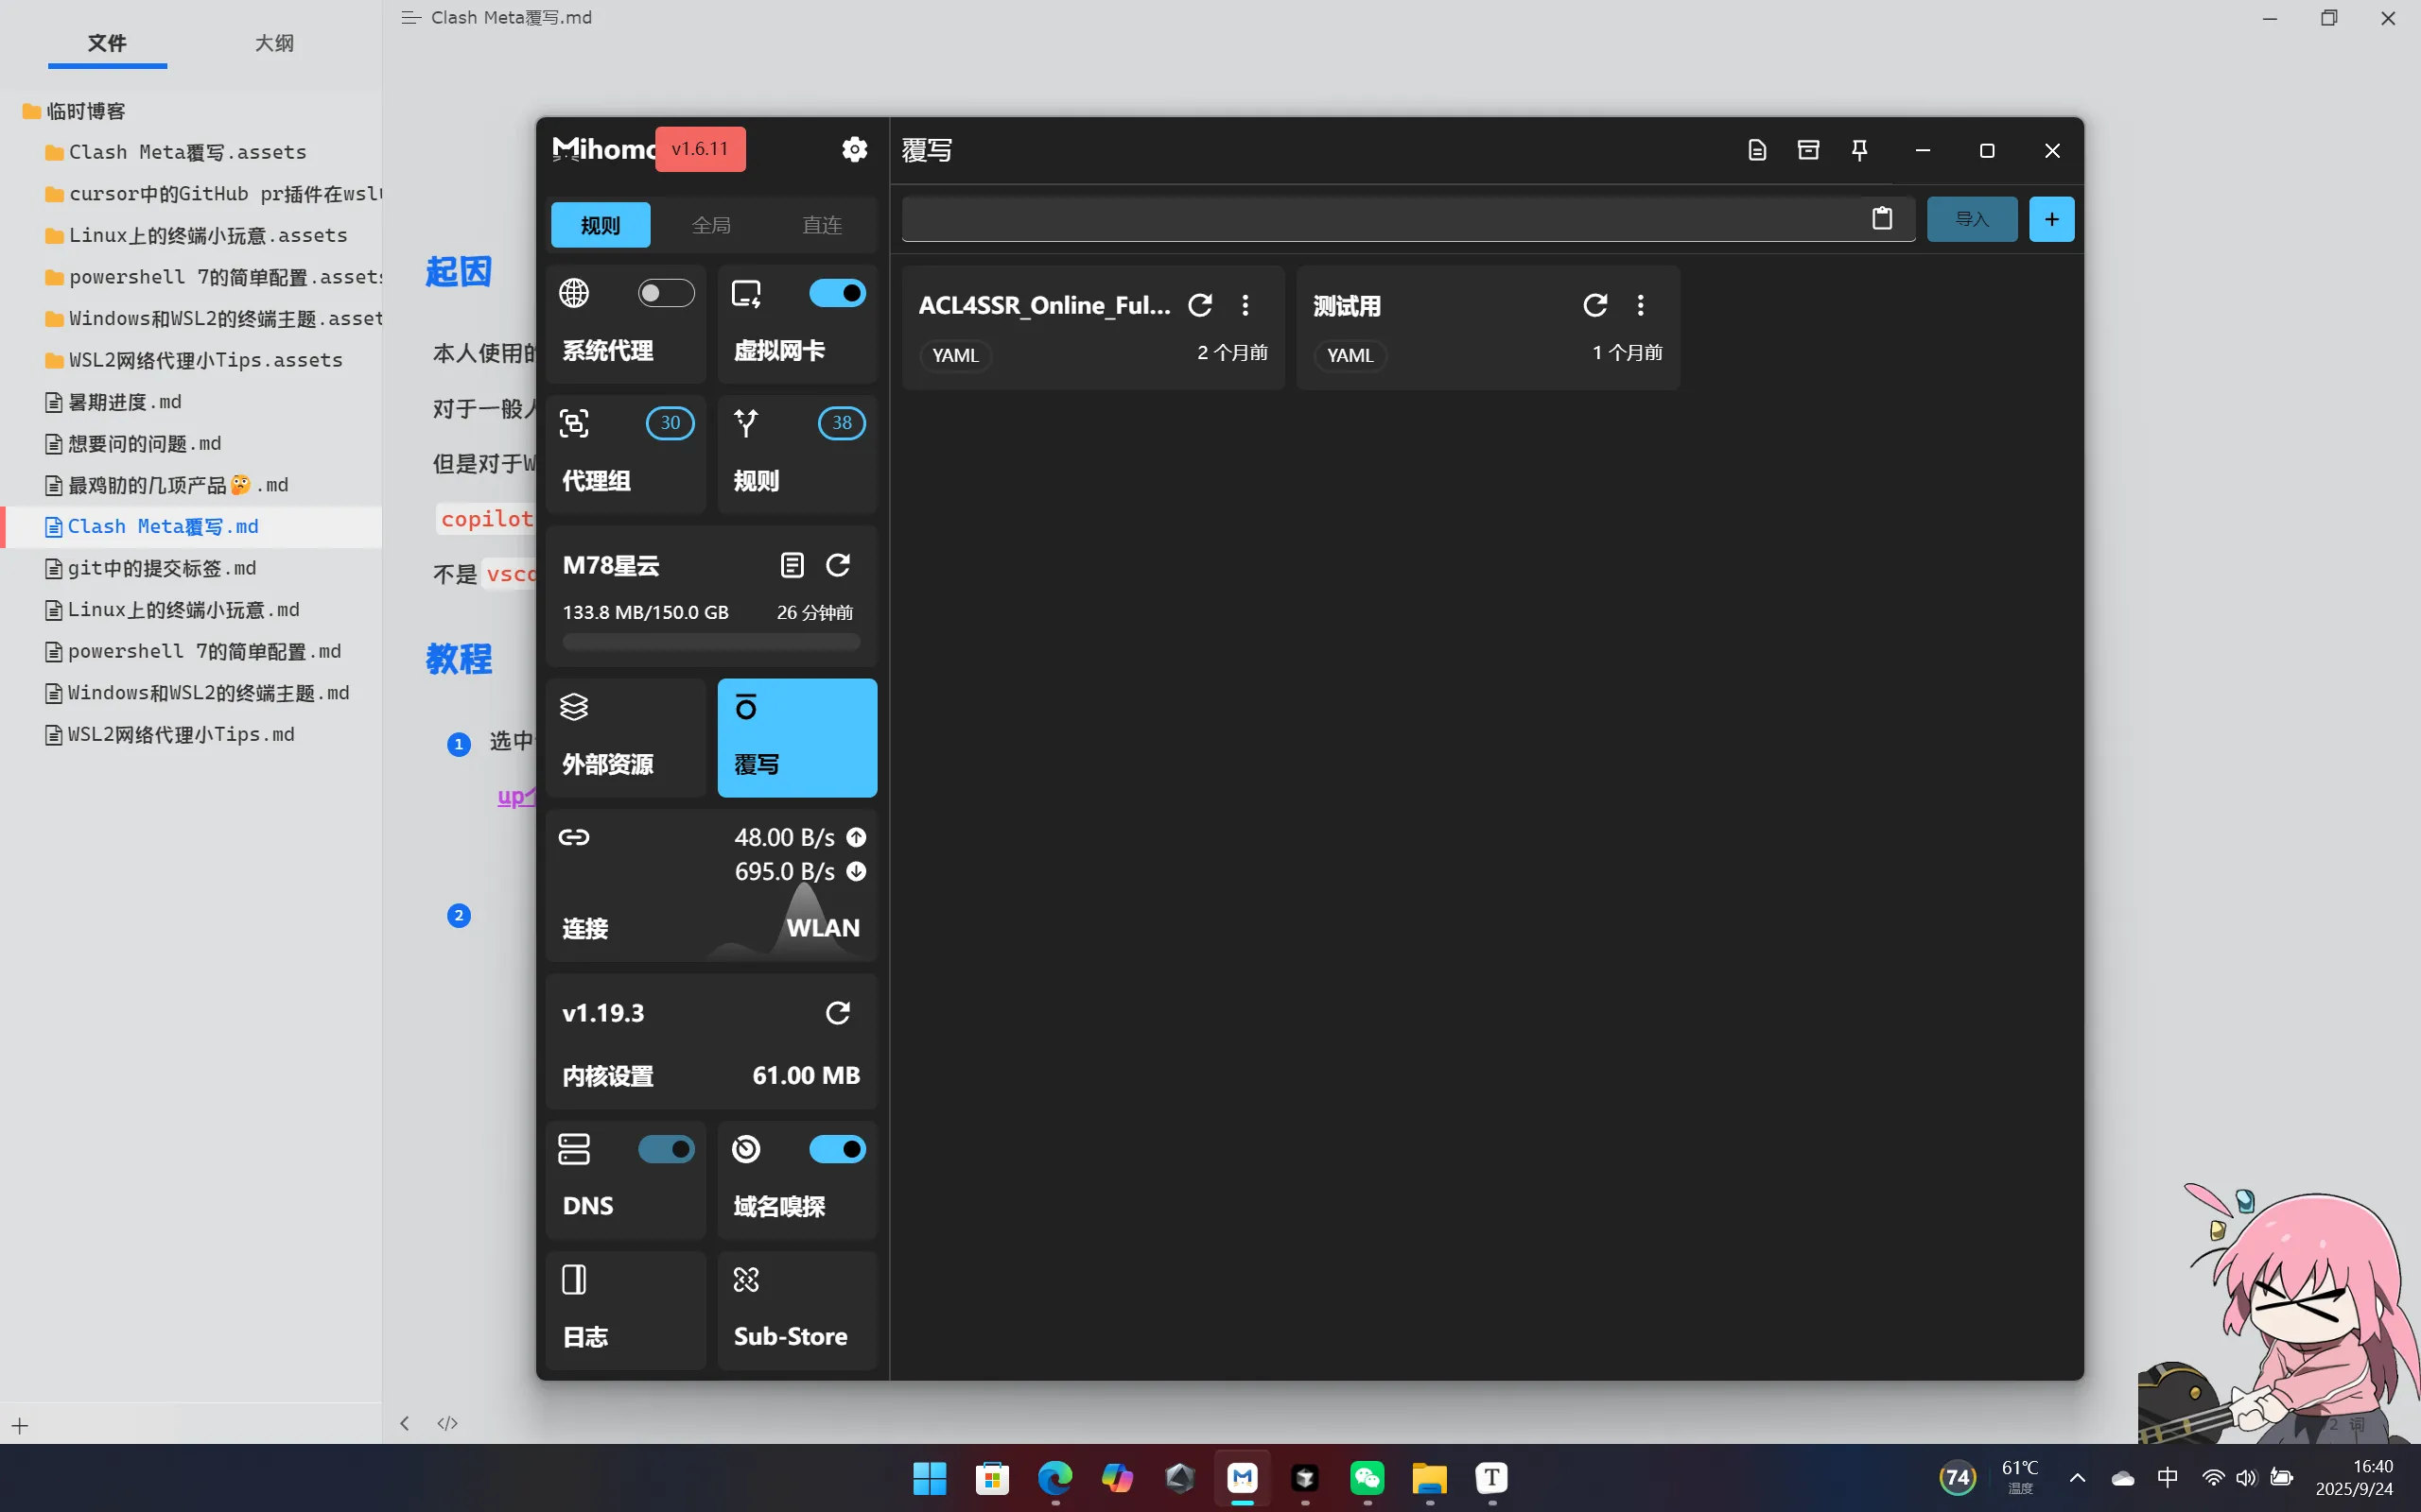
Task: Click the pin window on top icon
Action: pos(1858,150)
